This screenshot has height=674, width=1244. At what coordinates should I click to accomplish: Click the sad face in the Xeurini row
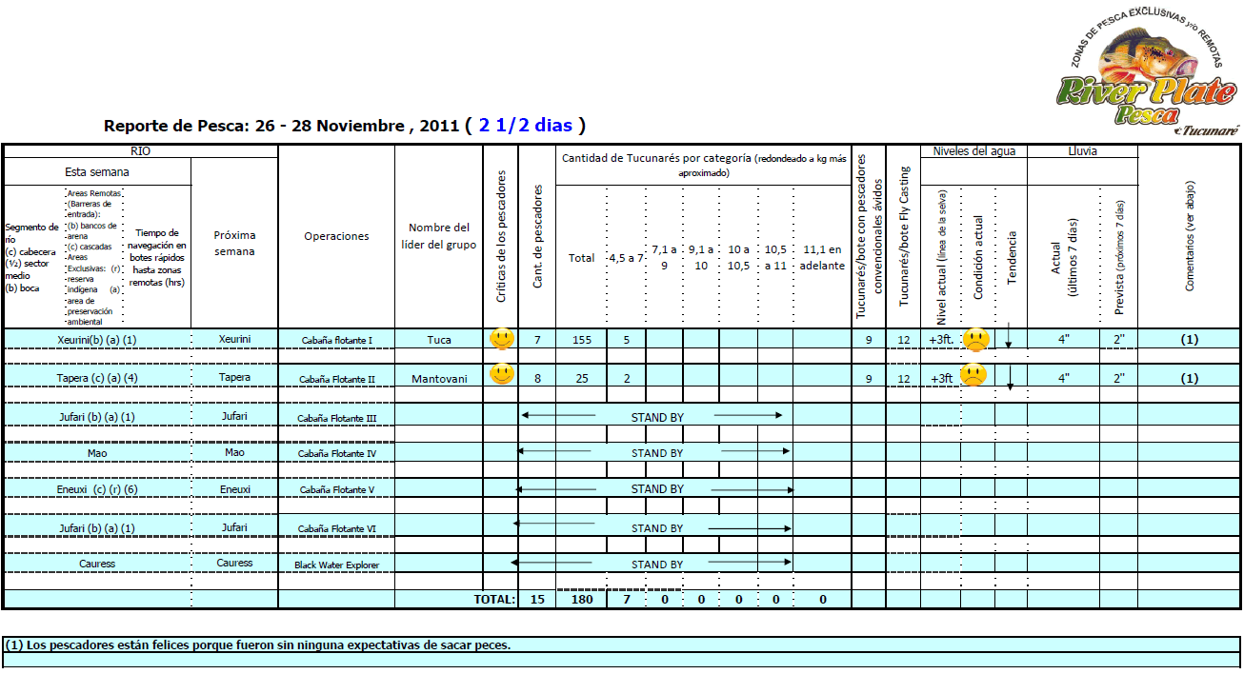[x=976, y=339]
